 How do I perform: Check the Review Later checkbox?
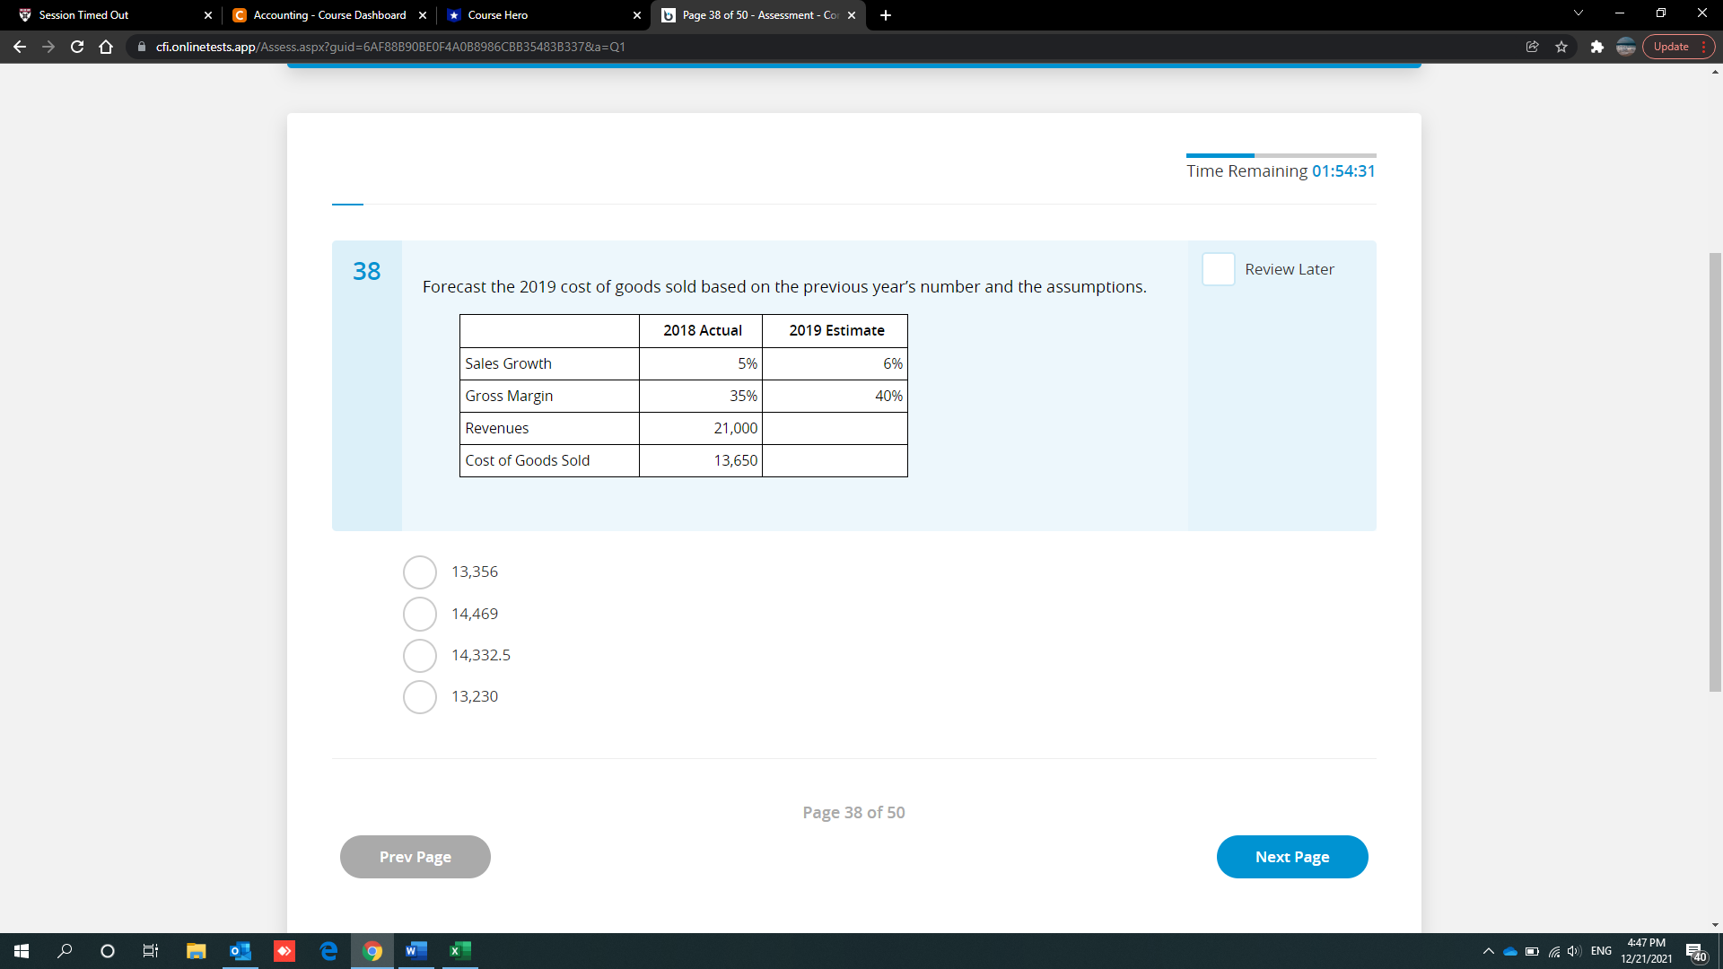pos(1219,269)
